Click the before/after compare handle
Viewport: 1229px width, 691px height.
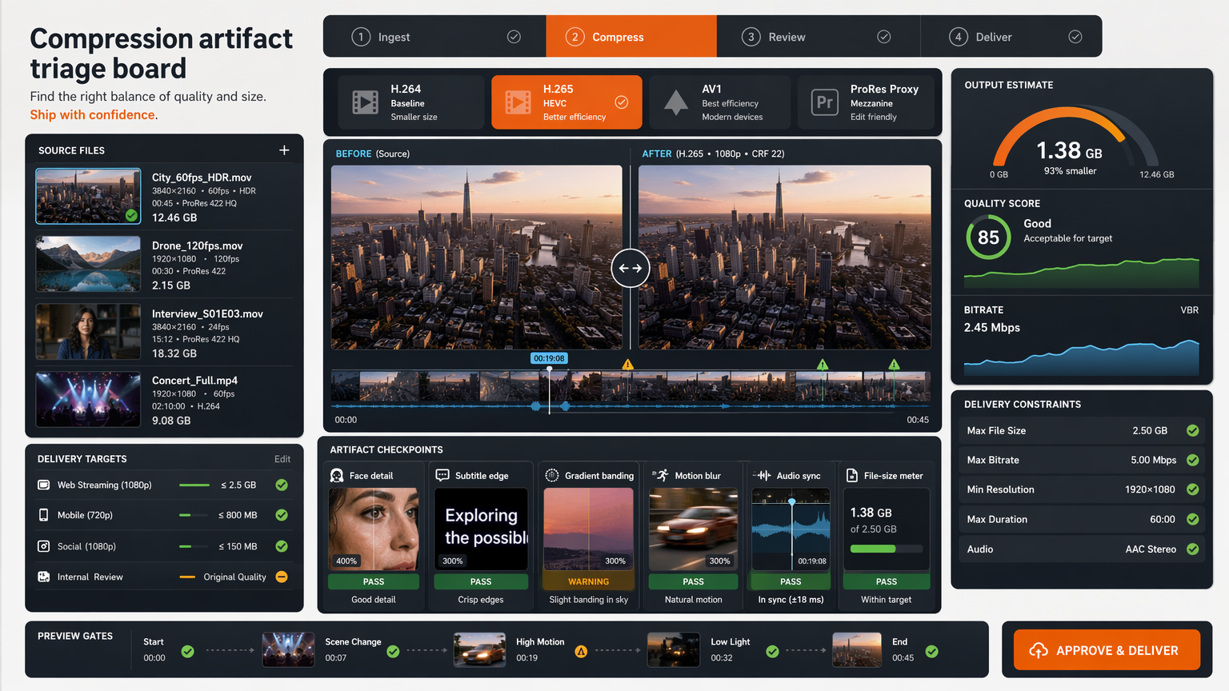(x=631, y=268)
